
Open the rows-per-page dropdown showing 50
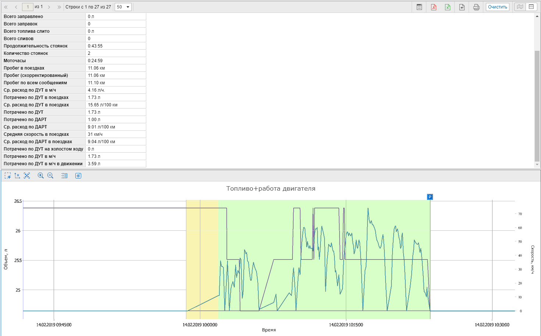pyautogui.click(x=123, y=7)
